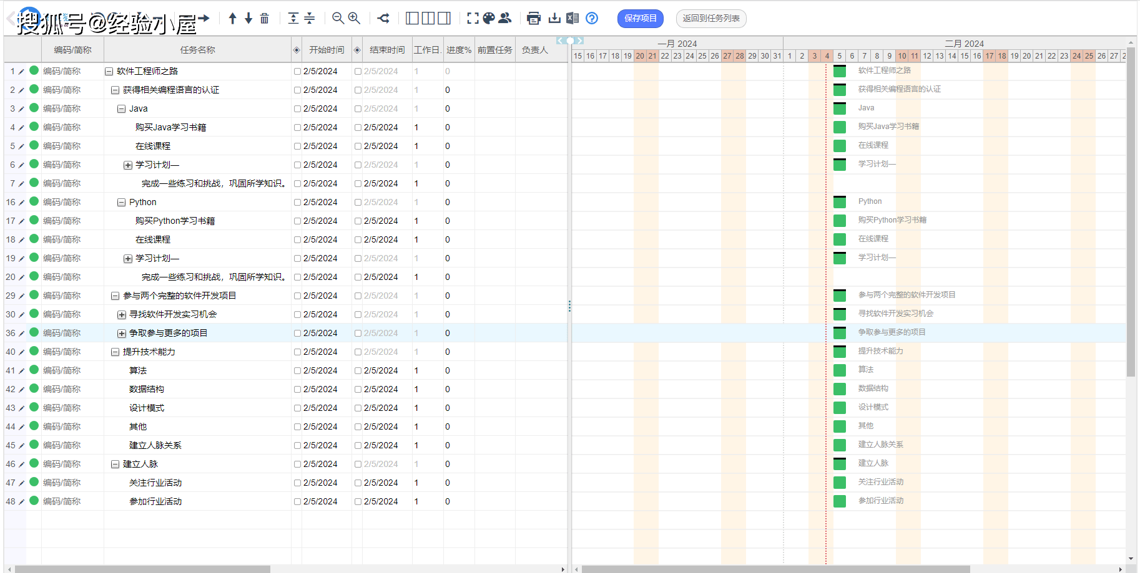The width and height of the screenshot is (1140, 573).
Task: Click the 编码/简称 column header
Action: (x=72, y=50)
